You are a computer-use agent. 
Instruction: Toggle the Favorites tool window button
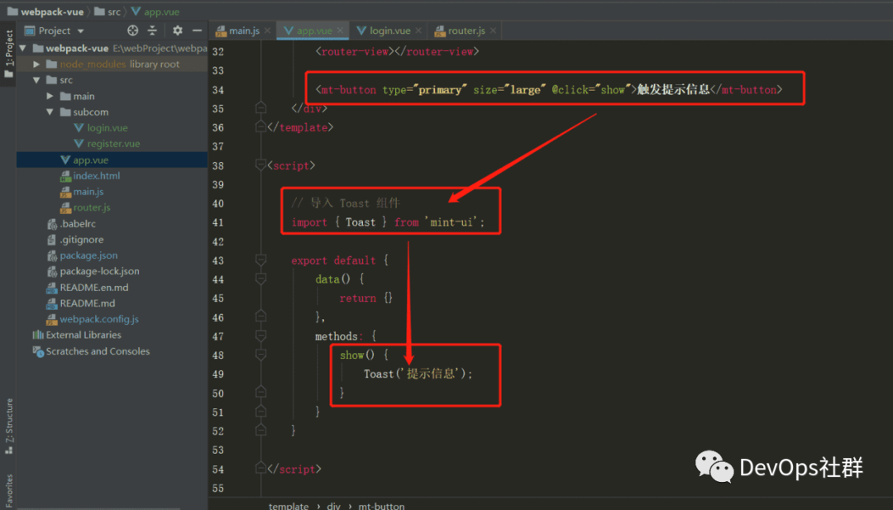(x=8, y=491)
